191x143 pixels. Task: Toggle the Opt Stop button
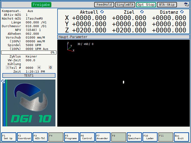[x=146, y=5]
